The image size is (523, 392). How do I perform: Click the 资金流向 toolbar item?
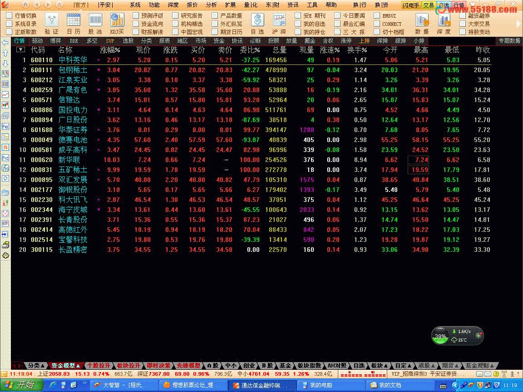click(x=148, y=24)
